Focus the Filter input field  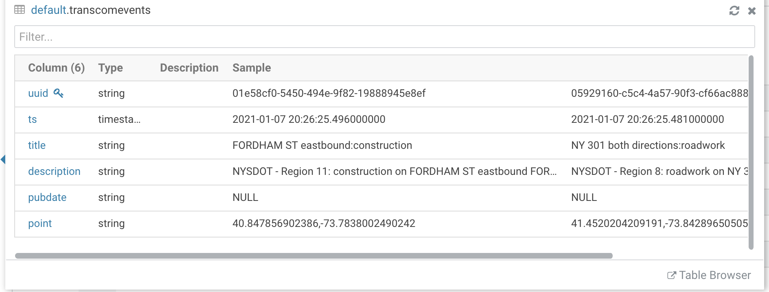click(x=384, y=37)
